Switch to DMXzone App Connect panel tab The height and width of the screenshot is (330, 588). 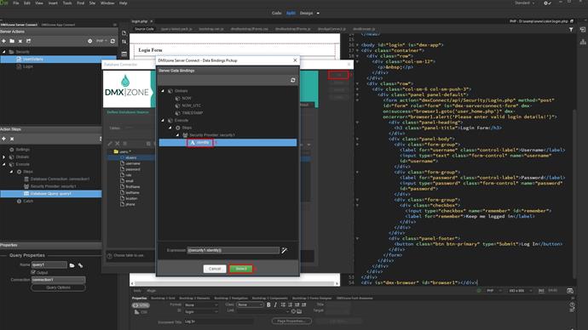pyautogui.click(x=58, y=25)
